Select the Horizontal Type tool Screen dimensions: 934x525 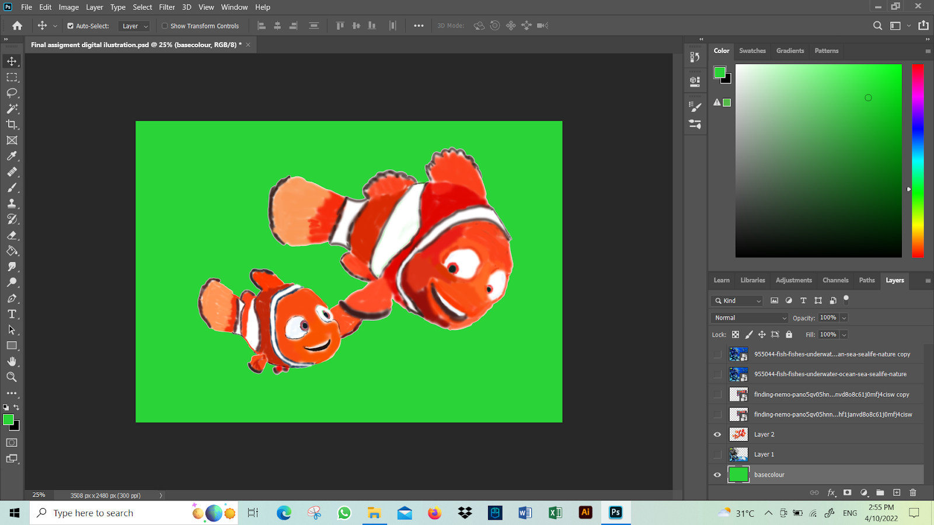pos(12,314)
